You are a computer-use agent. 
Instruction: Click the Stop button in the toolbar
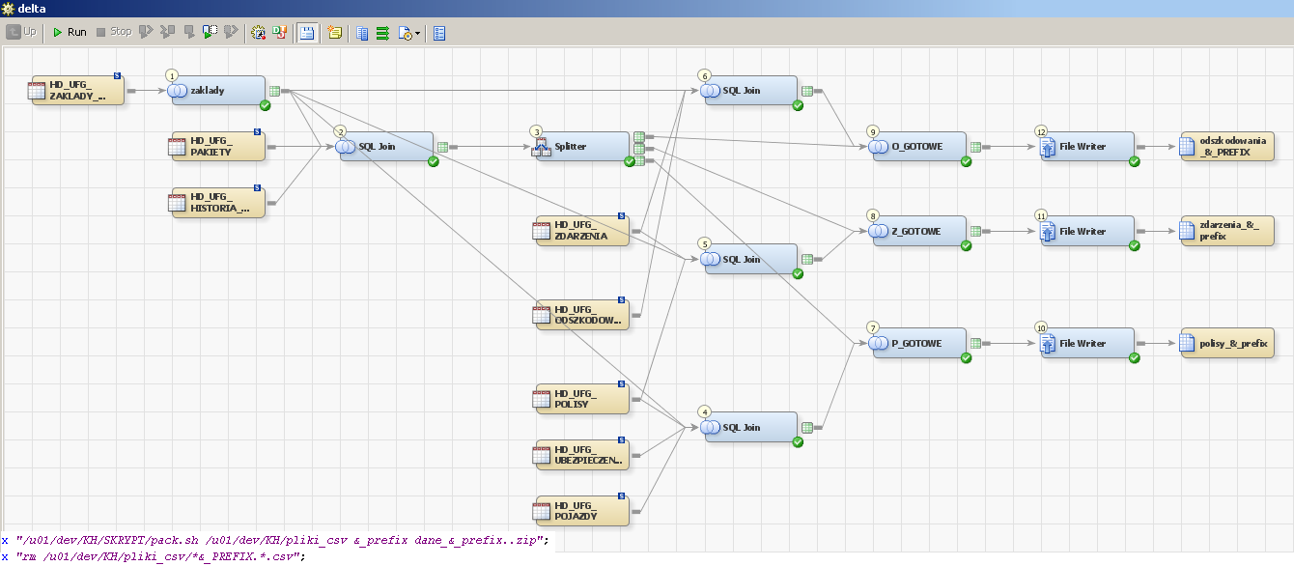point(114,32)
